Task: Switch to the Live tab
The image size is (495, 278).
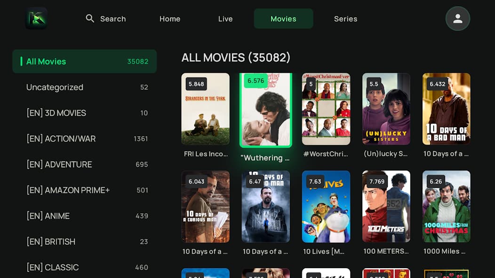Action: [x=225, y=19]
